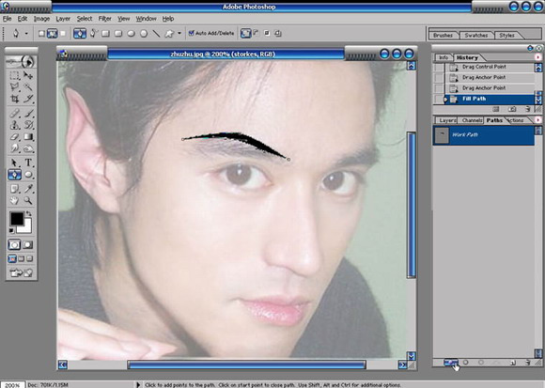
Task: Toggle the Auto Add/Delete checkbox
Action: 191,33
